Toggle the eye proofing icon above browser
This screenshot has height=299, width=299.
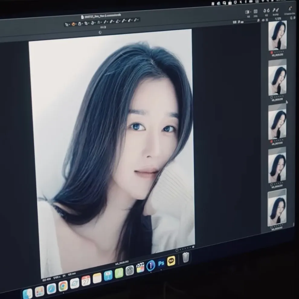263,20
